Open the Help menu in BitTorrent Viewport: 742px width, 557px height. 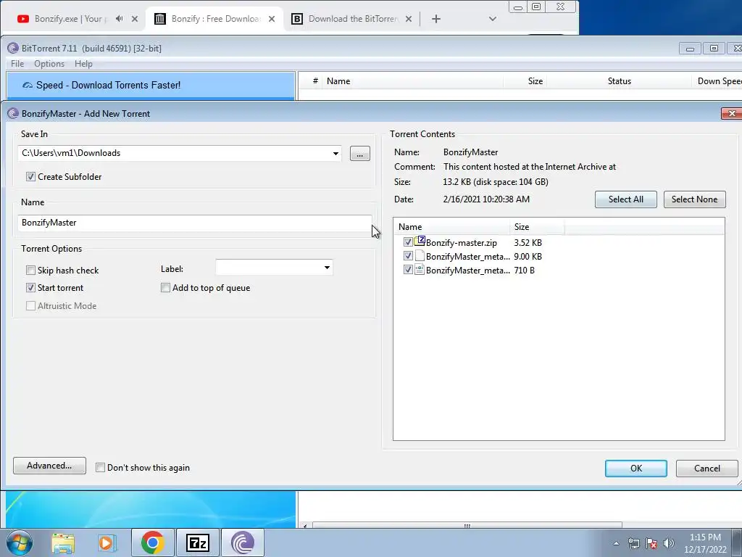point(83,64)
